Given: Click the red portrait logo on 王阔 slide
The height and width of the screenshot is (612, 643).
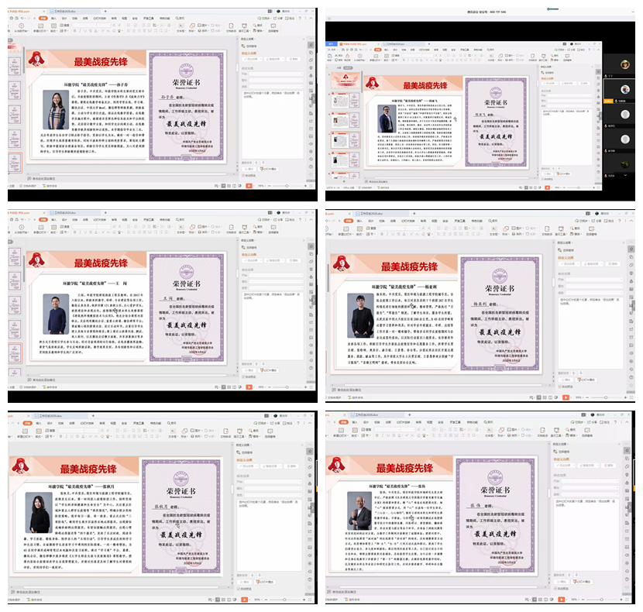Looking at the screenshot, I should coord(34,262).
